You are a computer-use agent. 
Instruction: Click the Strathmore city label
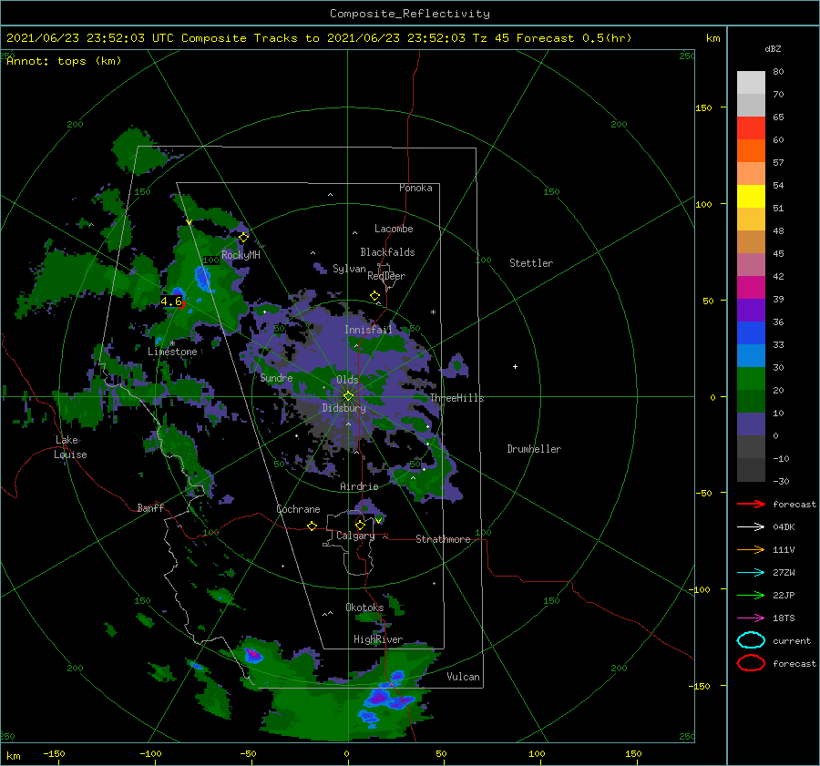[443, 539]
